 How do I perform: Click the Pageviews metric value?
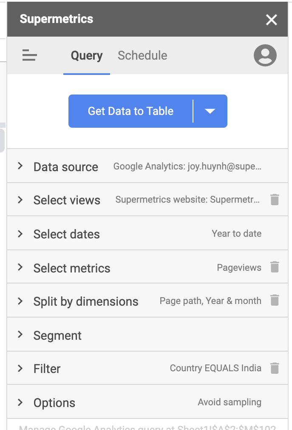pos(239,268)
